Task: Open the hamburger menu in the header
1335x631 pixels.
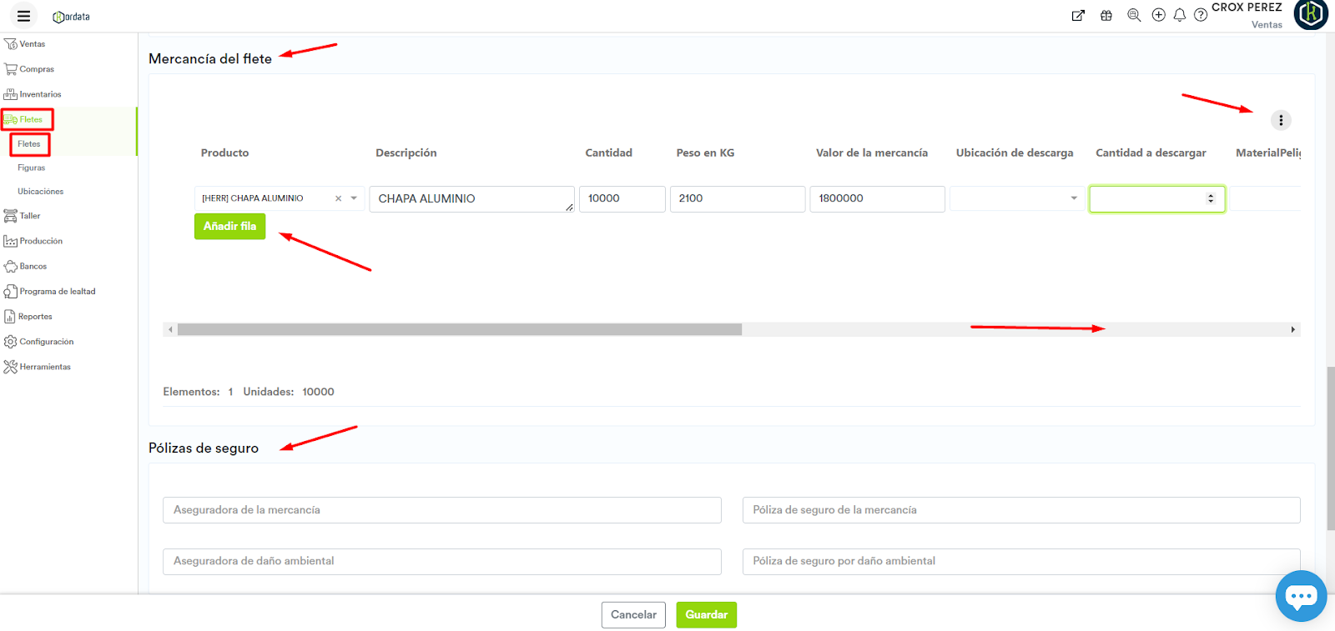Action: pos(23,16)
